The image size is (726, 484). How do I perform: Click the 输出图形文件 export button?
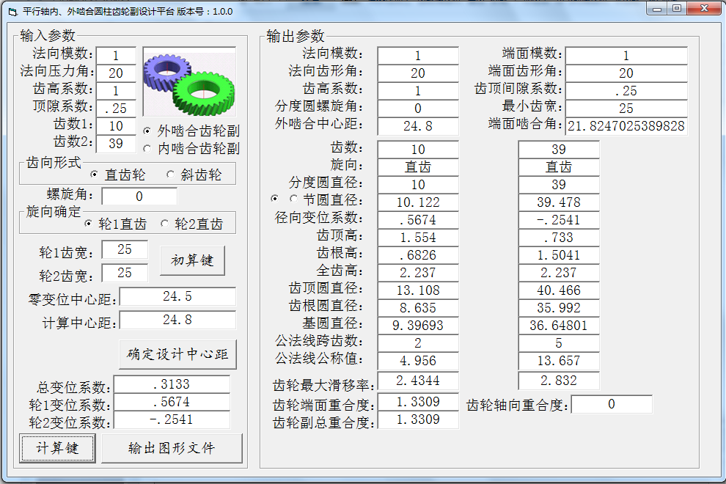(172, 448)
